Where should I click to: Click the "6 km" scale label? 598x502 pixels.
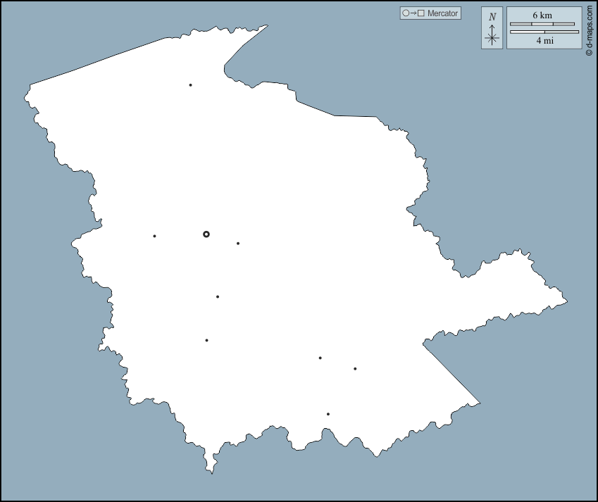point(542,15)
